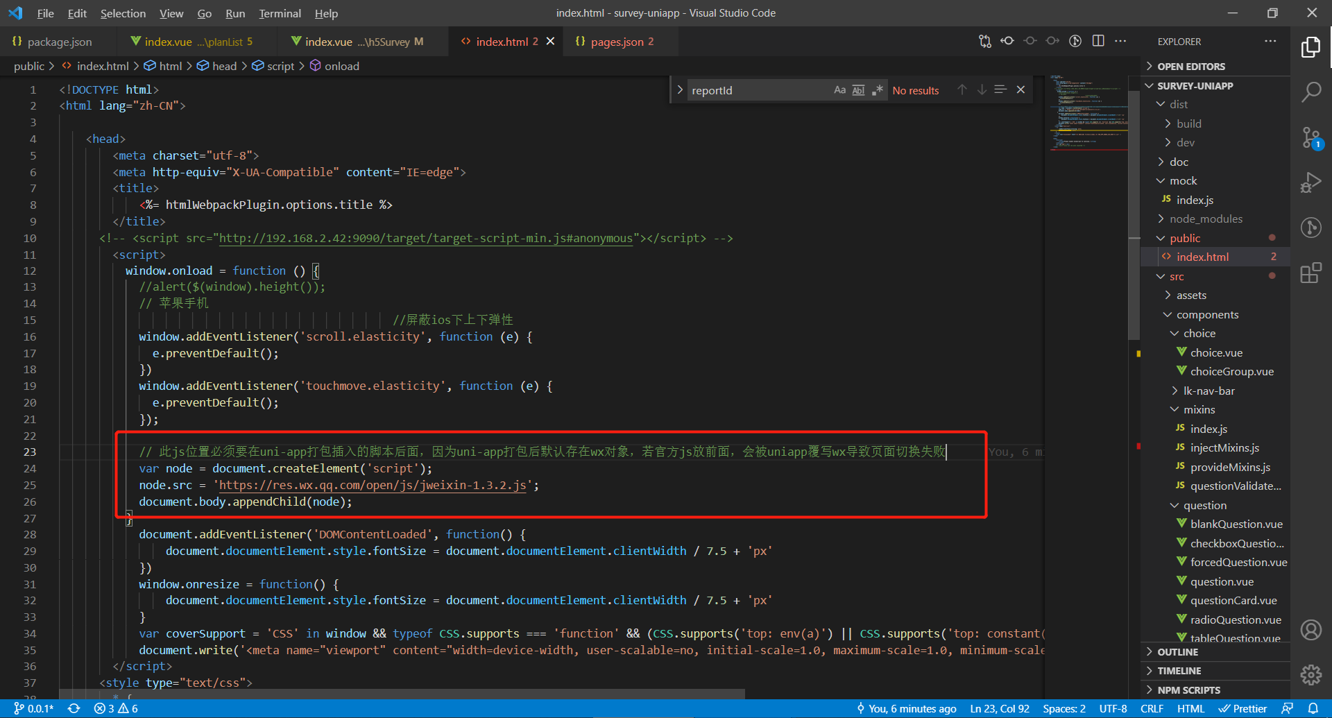1332x718 pixels.
Task: Open the Accounts menu icon
Action: pos(1310,630)
